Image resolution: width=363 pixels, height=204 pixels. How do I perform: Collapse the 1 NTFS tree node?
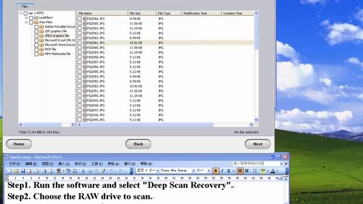pyautogui.click(x=21, y=13)
